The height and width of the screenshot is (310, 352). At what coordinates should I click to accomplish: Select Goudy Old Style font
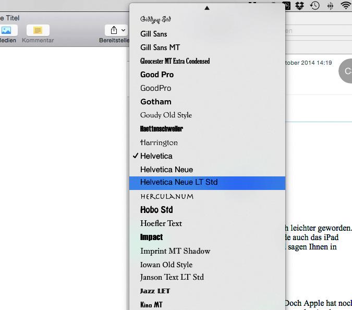pos(207,115)
